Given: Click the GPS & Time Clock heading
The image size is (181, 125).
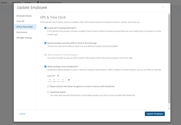Looking at the screenshot, I should click(x=53, y=17).
